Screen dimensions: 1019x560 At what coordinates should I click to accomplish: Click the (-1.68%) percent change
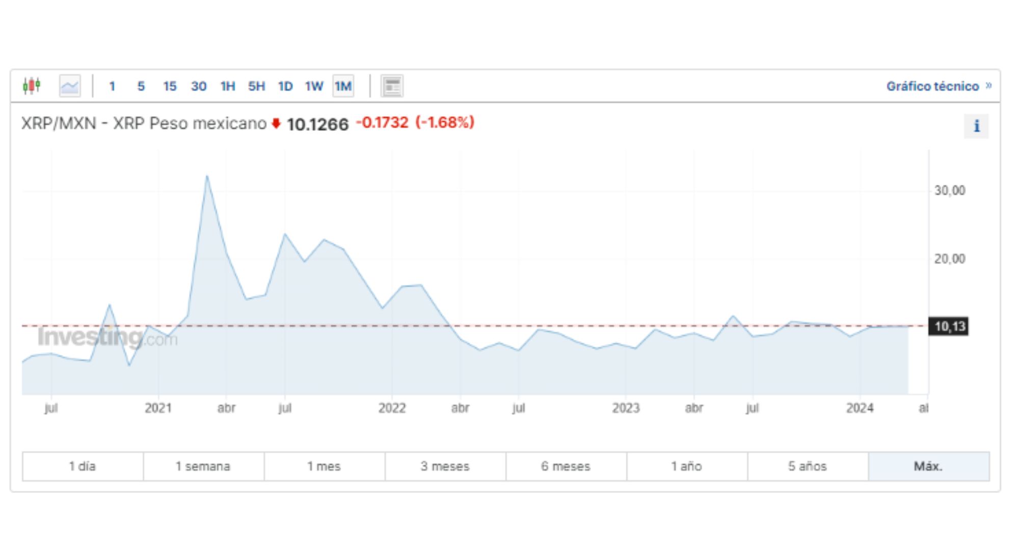[445, 122]
